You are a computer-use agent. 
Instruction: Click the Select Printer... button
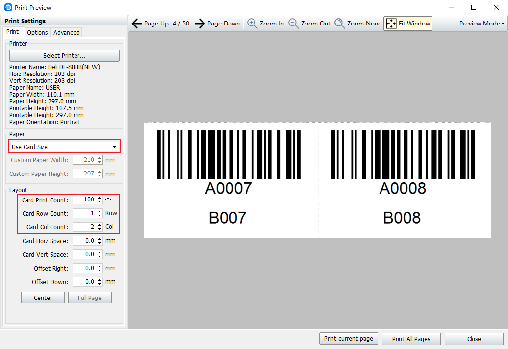point(64,56)
